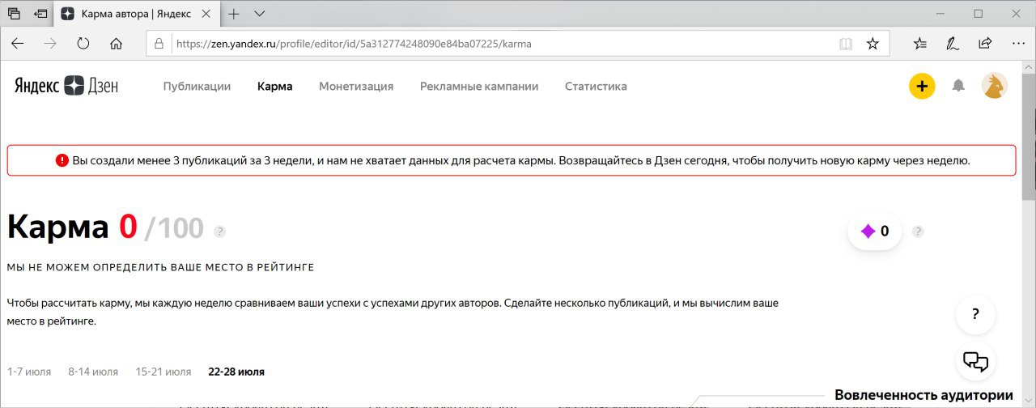Image resolution: width=1036 pixels, height=408 pixels.
Task: Click the browser Forward arrow
Action: (x=50, y=44)
